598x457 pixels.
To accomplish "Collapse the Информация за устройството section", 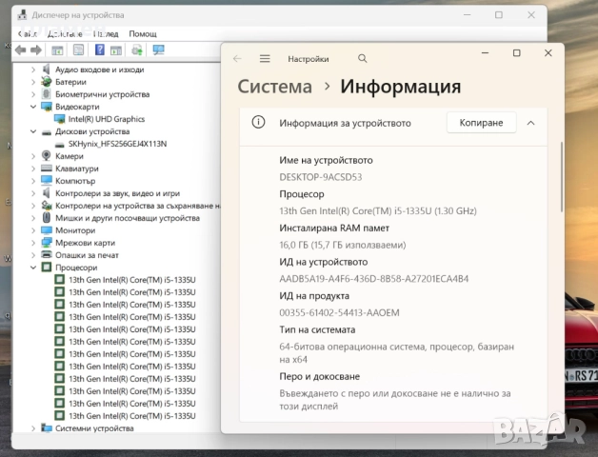I will click(x=530, y=123).
